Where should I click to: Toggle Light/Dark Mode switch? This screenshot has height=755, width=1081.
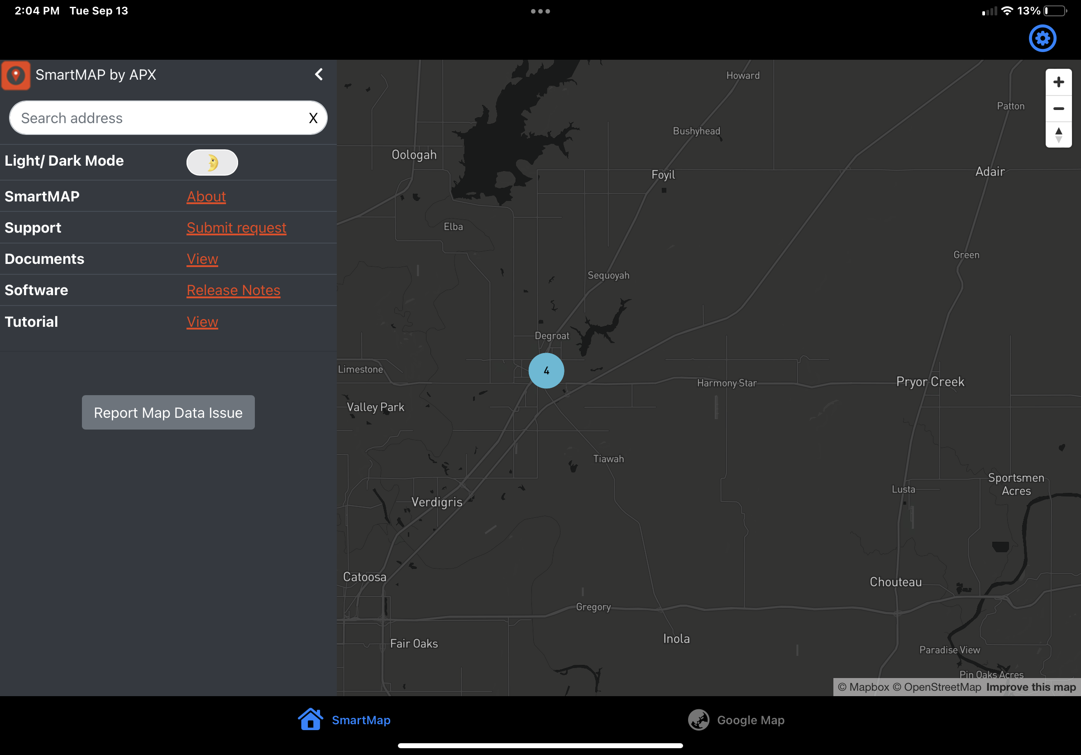[212, 162]
